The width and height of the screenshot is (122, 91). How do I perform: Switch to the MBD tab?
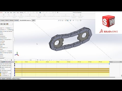coord(34,20)
